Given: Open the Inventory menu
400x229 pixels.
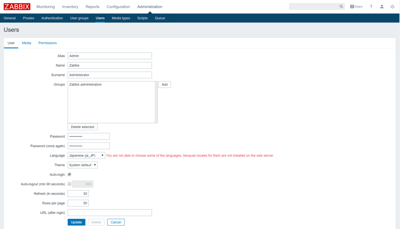Looking at the screenshot, I should pyautogui.click(x=70, y=7).
